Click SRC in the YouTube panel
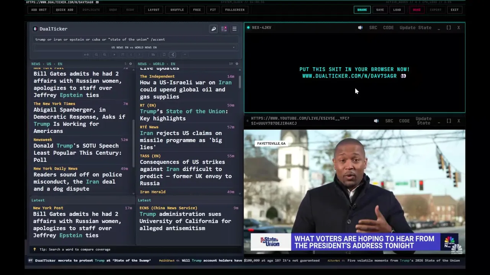This screenshot has height=275, width=490. pos(389,121)
